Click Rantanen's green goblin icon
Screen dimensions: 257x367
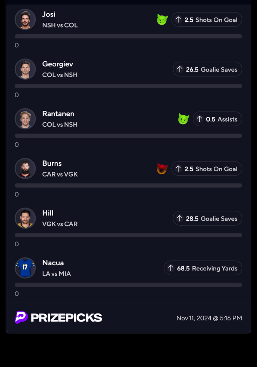[x=184, y=119]
